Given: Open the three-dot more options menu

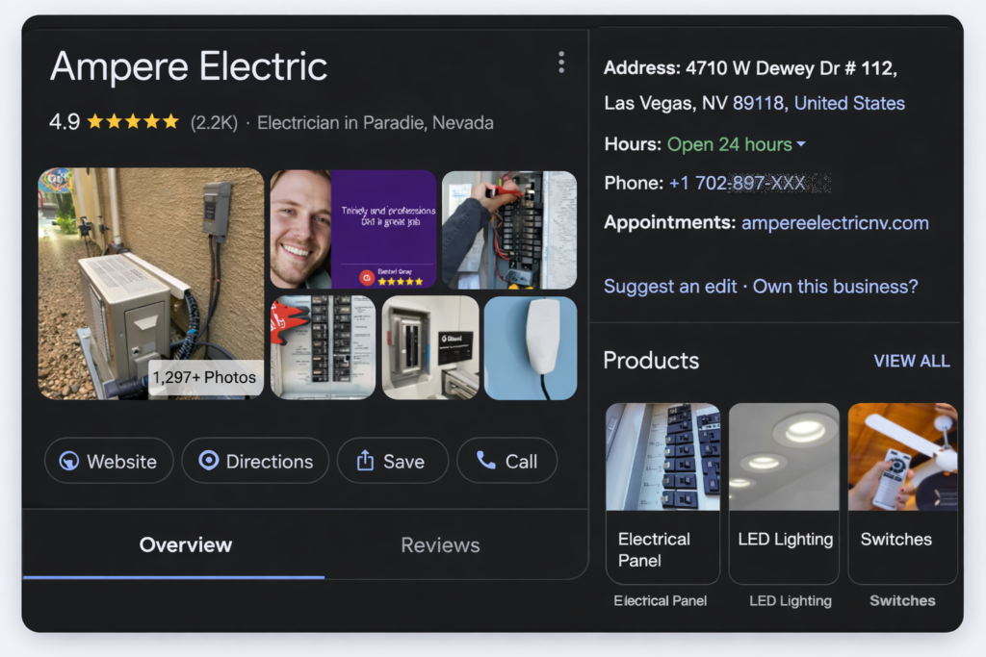Looking at the screenshot, I should tap(561, 63).
